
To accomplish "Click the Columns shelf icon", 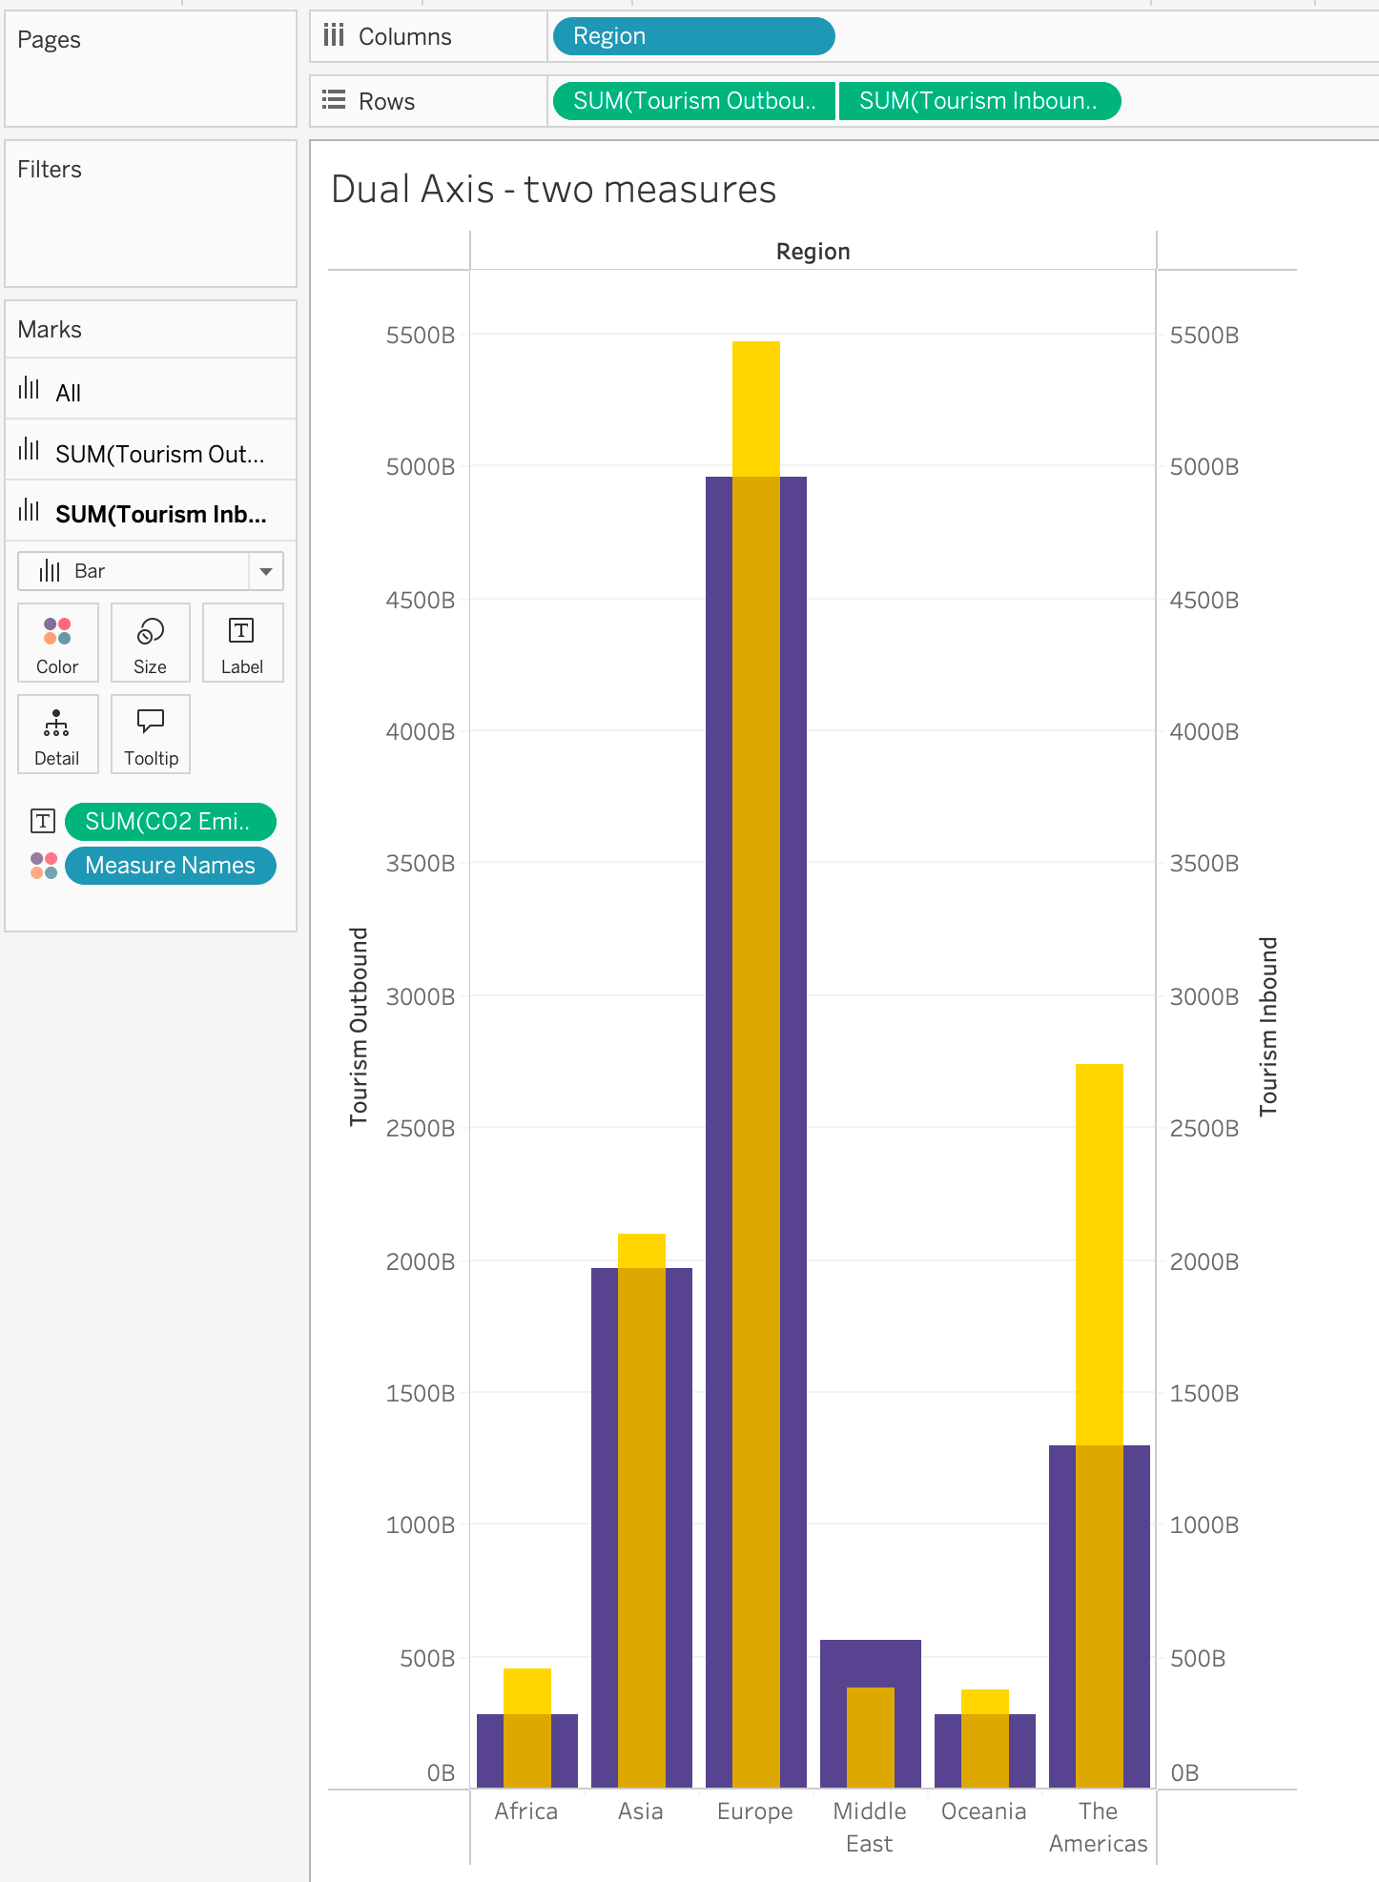I will point(333,36).
